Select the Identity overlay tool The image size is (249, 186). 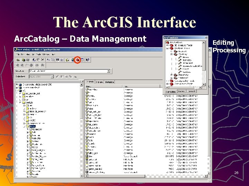coord(187,60)
